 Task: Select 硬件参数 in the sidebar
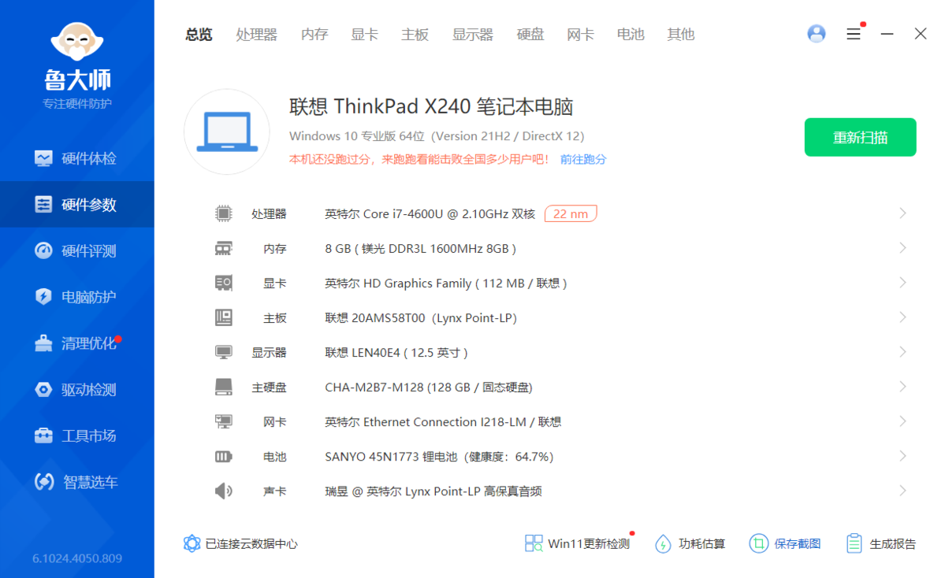(x=77, y=205)
